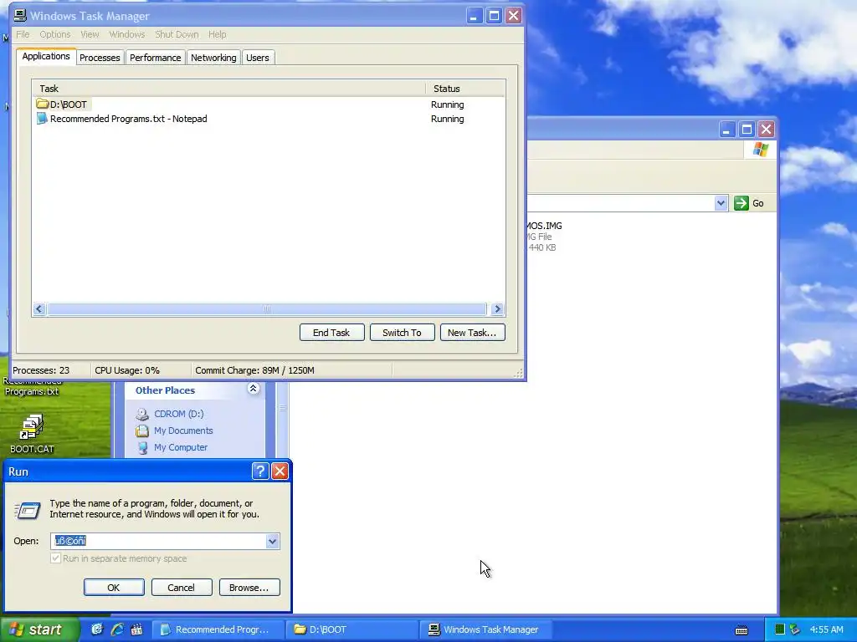857x642 pixels.
Task: Switch to D:\BOOT taskbar button
Action: tap(352, 629)
